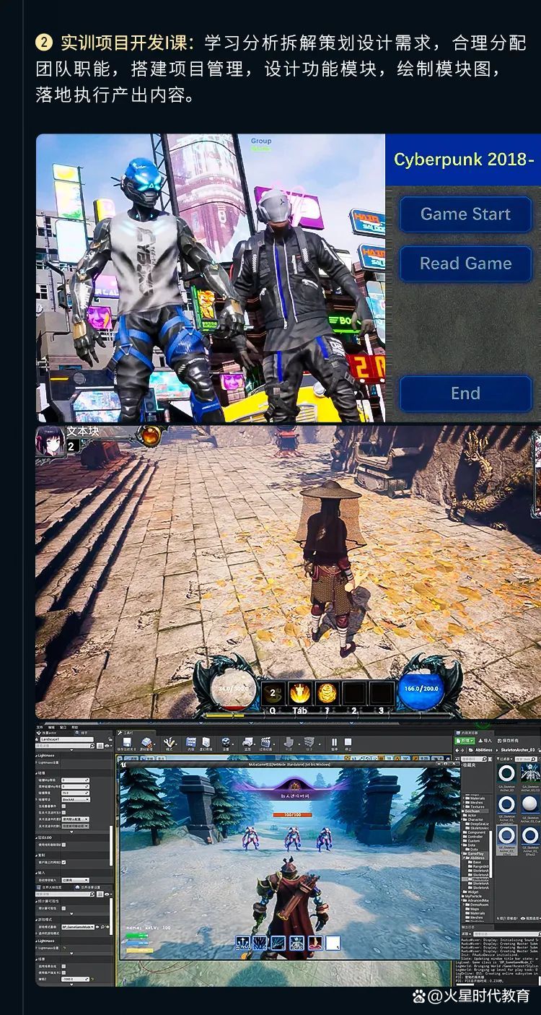Click the Landscape1 name field in details panel
Viewport: 541px width, 1015px height.
(x=66, y=739)
